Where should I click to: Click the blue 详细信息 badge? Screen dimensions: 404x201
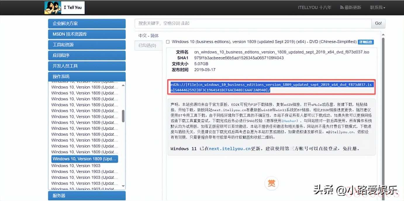coord(366,42)
